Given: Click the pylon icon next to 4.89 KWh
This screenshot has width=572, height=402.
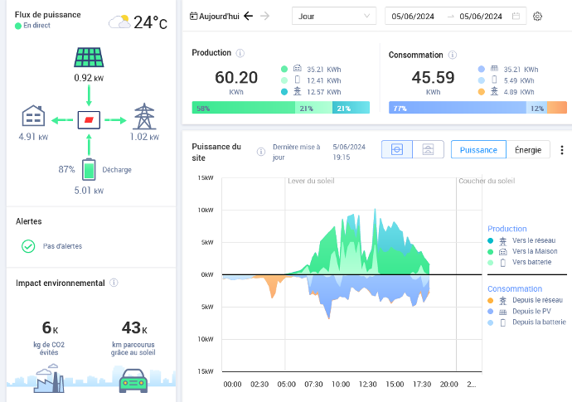Looking at the screenshot, I should (x=494, y=91).
